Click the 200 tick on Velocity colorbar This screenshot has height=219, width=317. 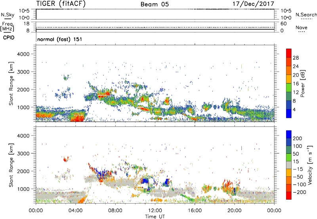click(298, 138)
